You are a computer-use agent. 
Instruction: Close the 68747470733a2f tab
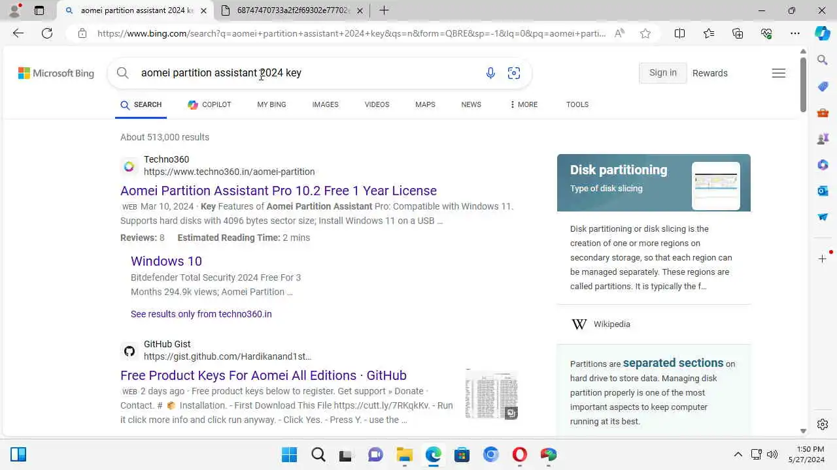pos(360,10)
